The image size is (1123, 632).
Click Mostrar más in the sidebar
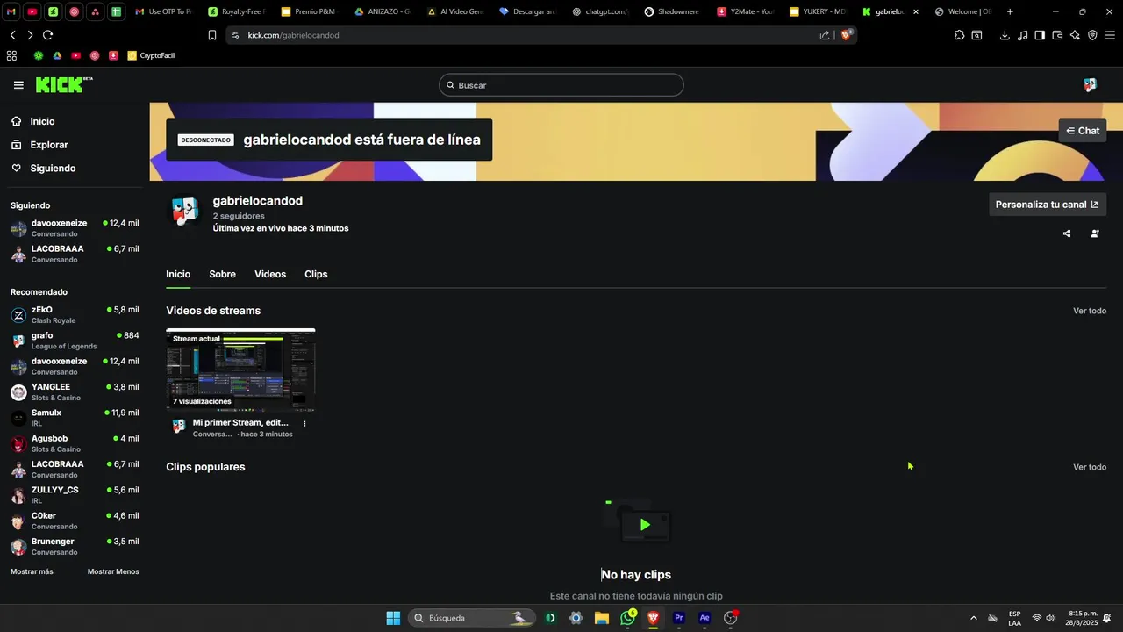(32, 571)
